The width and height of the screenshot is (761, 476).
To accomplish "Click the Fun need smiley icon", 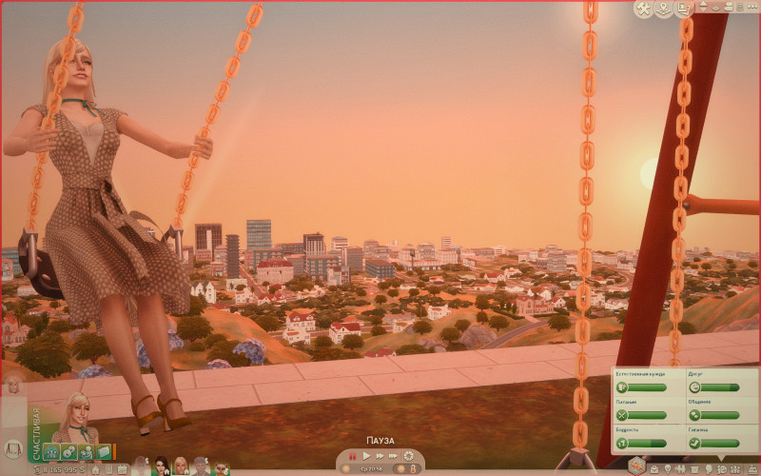I will (x=694, y=387).
